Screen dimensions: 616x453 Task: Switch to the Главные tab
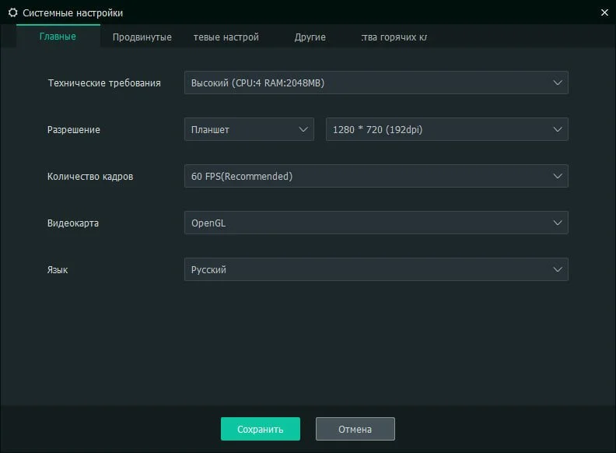point(58,37)
